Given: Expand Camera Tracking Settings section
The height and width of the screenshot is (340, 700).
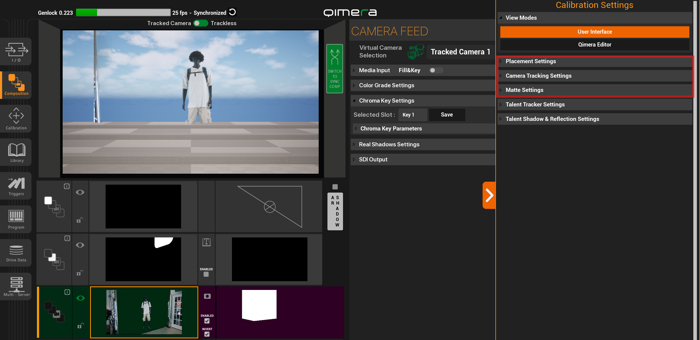Looking at the screenshot, I should [538, 76].
